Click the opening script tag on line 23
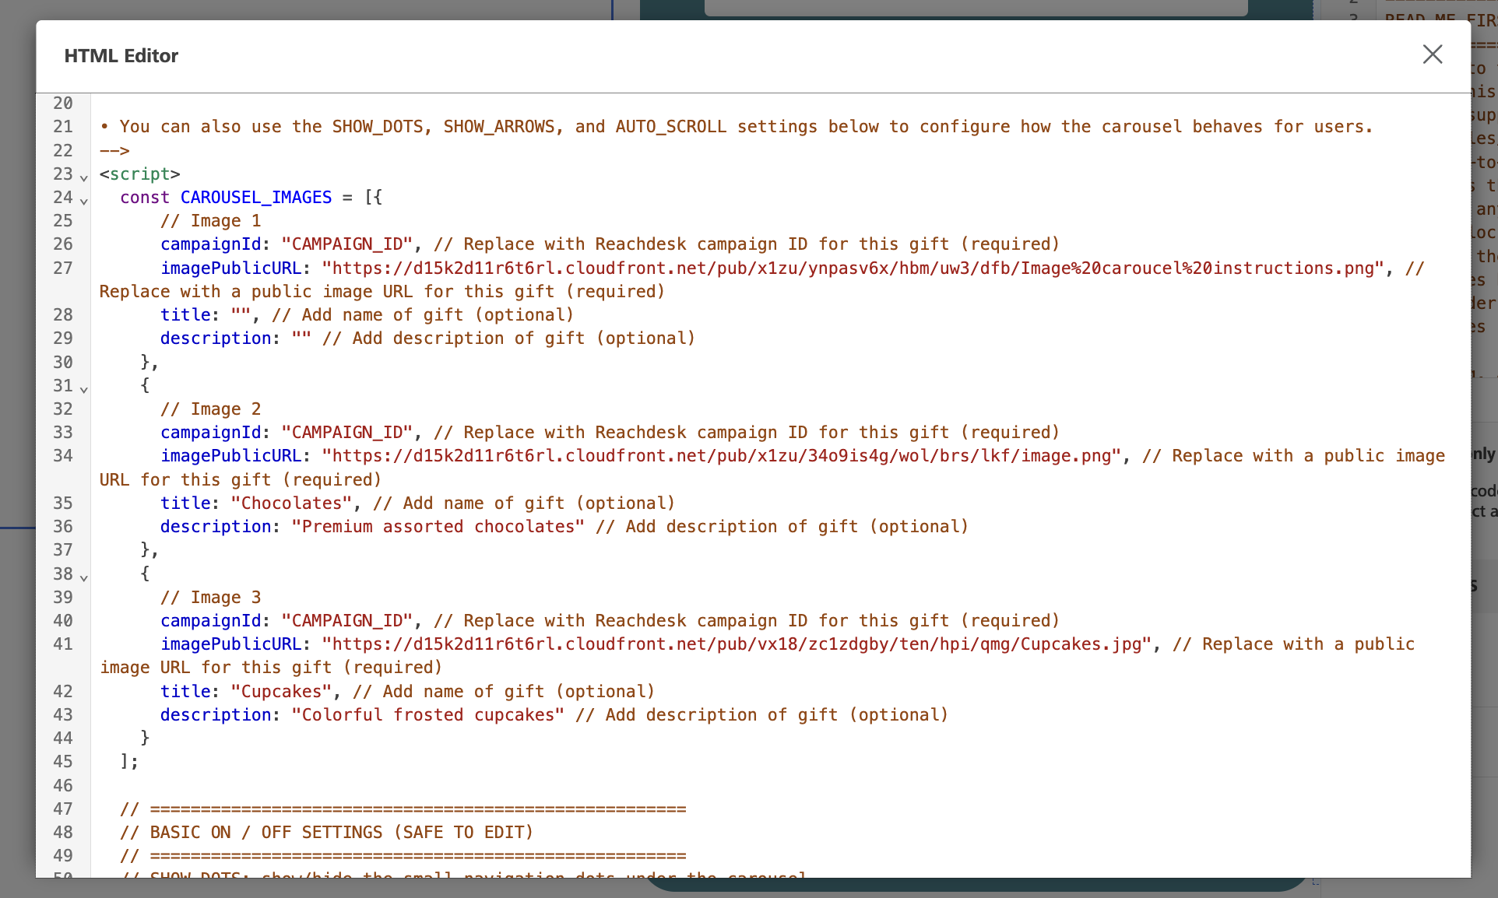This screenshot has height=898, width=1498. click(x=140, y=174)
